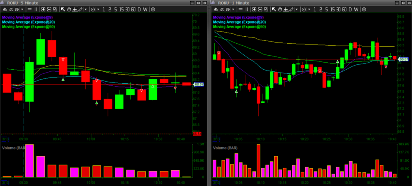The image size is (412, 186).
Task: Click the horizontal lines icon in 5 Minute toolbar
Action: point(30,9)
